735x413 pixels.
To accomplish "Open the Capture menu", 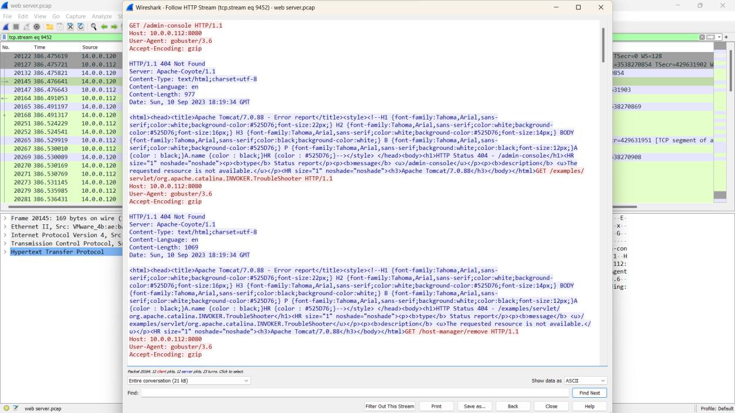I will pyautogui.click(x=75, y=16).
